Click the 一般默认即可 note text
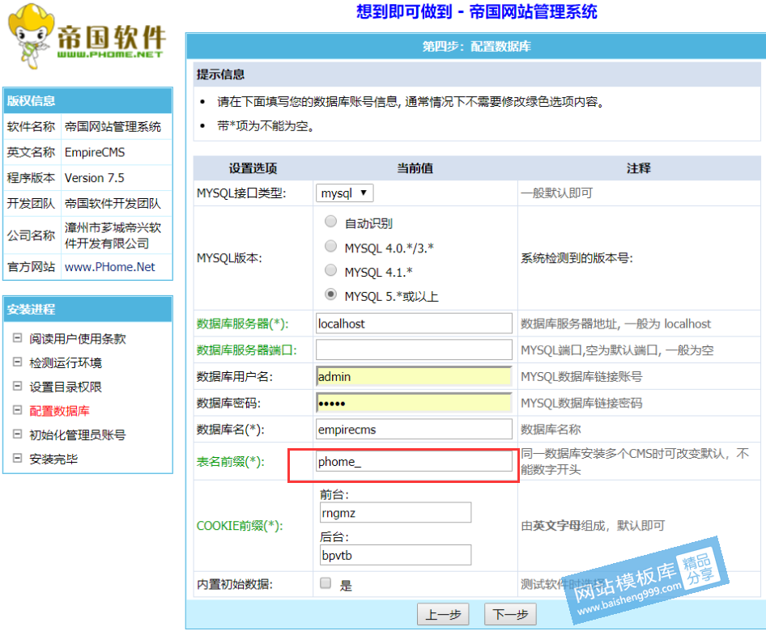Viewport: 766px width, 631px height. tap(556, 193)
